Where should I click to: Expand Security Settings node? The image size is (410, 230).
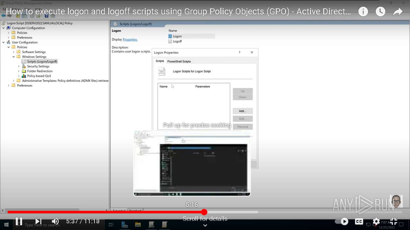coord(19,66)
